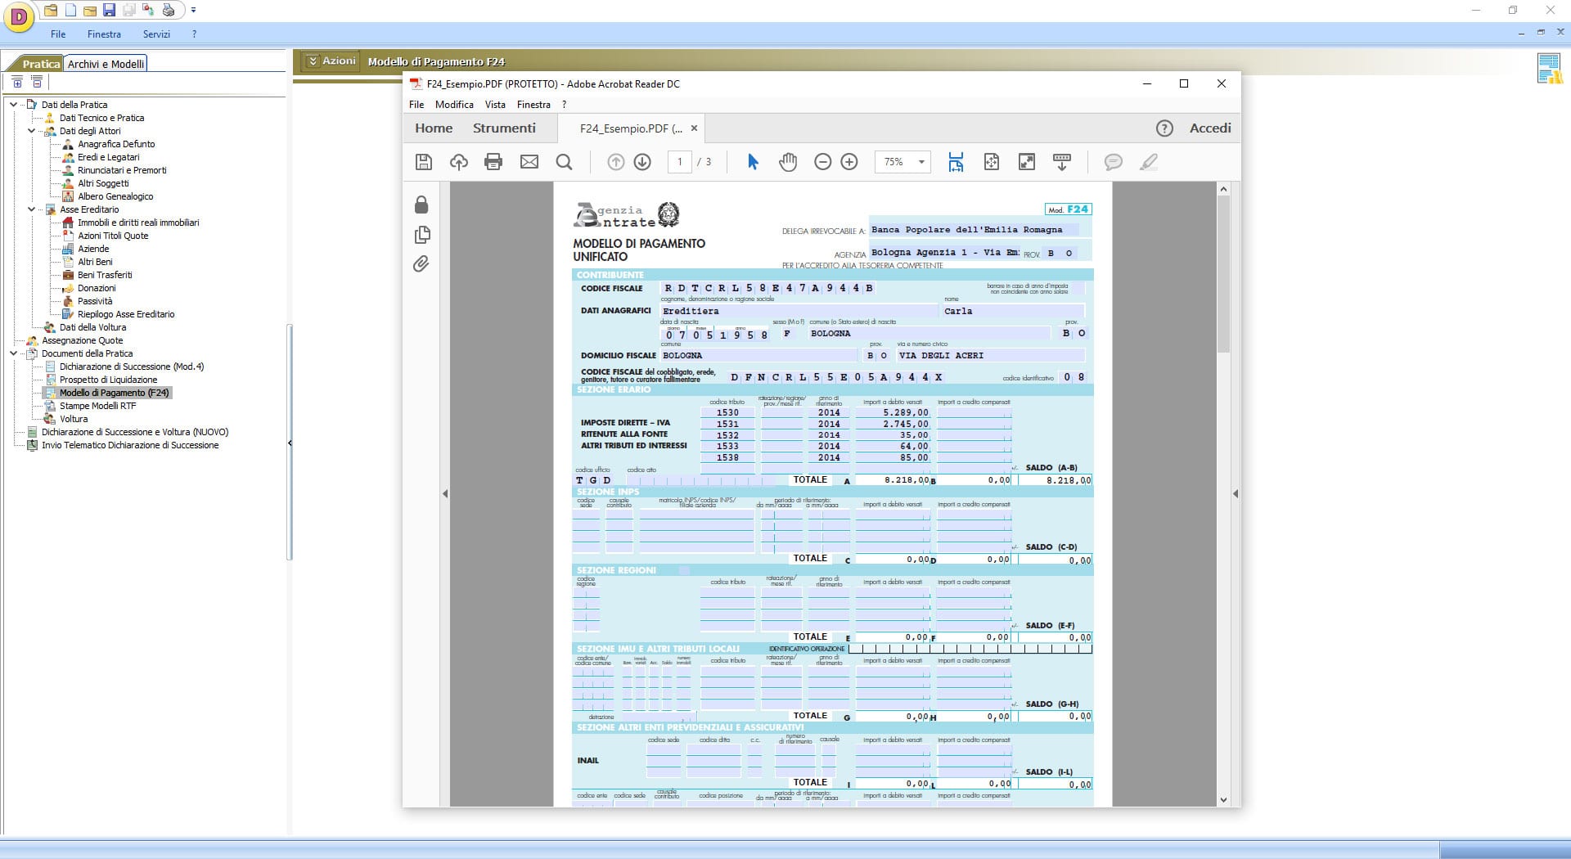
Task: Collapse all tree nodes icon
Action: click(36, 82)
